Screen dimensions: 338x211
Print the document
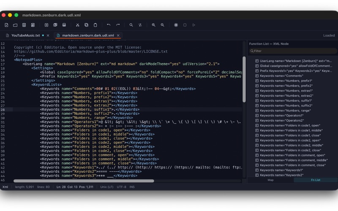point(64,25)
